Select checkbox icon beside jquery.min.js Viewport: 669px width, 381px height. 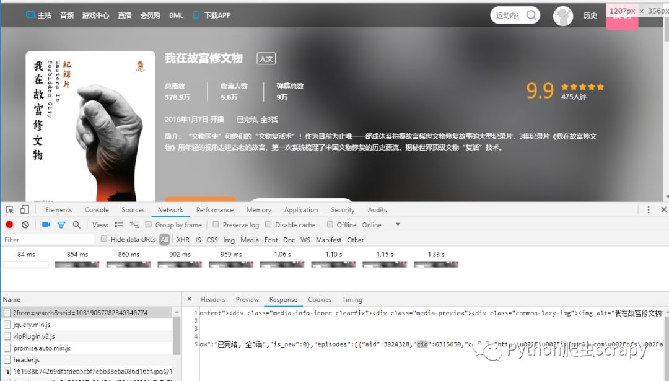pyautogui.click(x=7, y=325)
